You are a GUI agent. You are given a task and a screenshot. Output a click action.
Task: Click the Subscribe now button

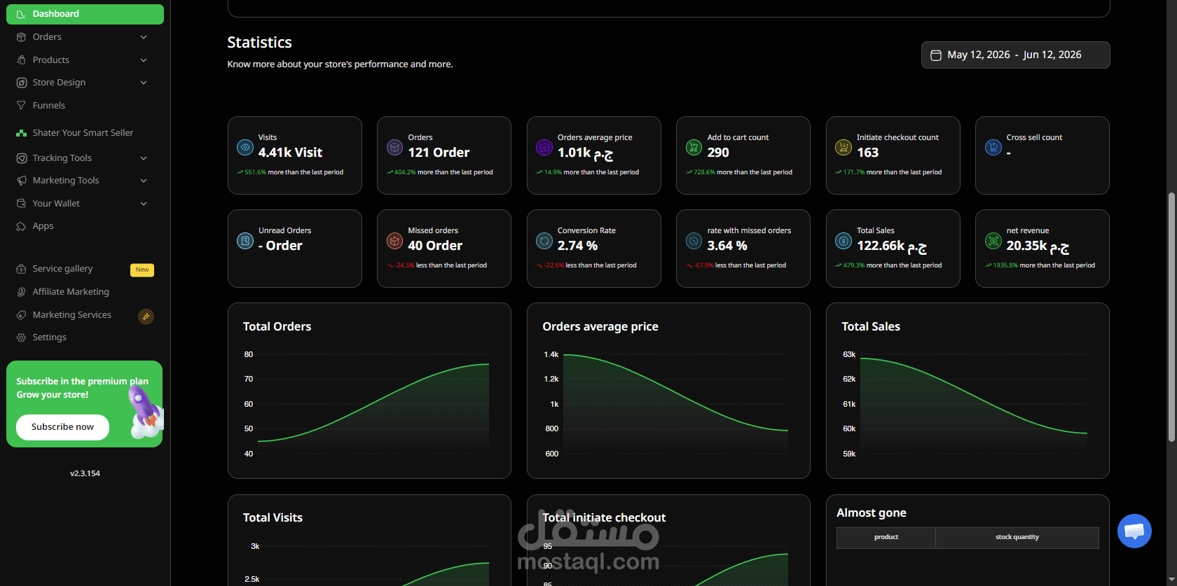click(x=62, y=427)
